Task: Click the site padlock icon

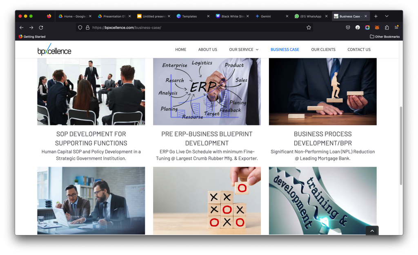Action: click(x=87, y=28)
